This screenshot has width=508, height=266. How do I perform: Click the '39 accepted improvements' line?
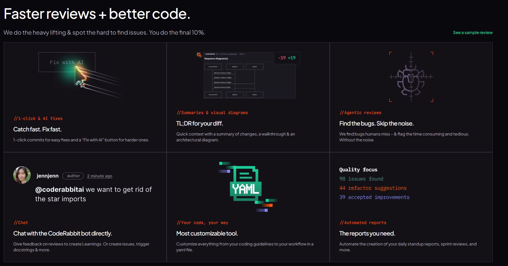pyautogui.click(x=374, y=197)
